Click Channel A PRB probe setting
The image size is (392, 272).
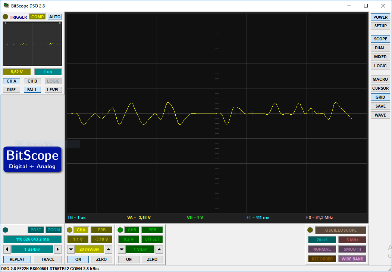pyautogui.click(x=101, y=230)
